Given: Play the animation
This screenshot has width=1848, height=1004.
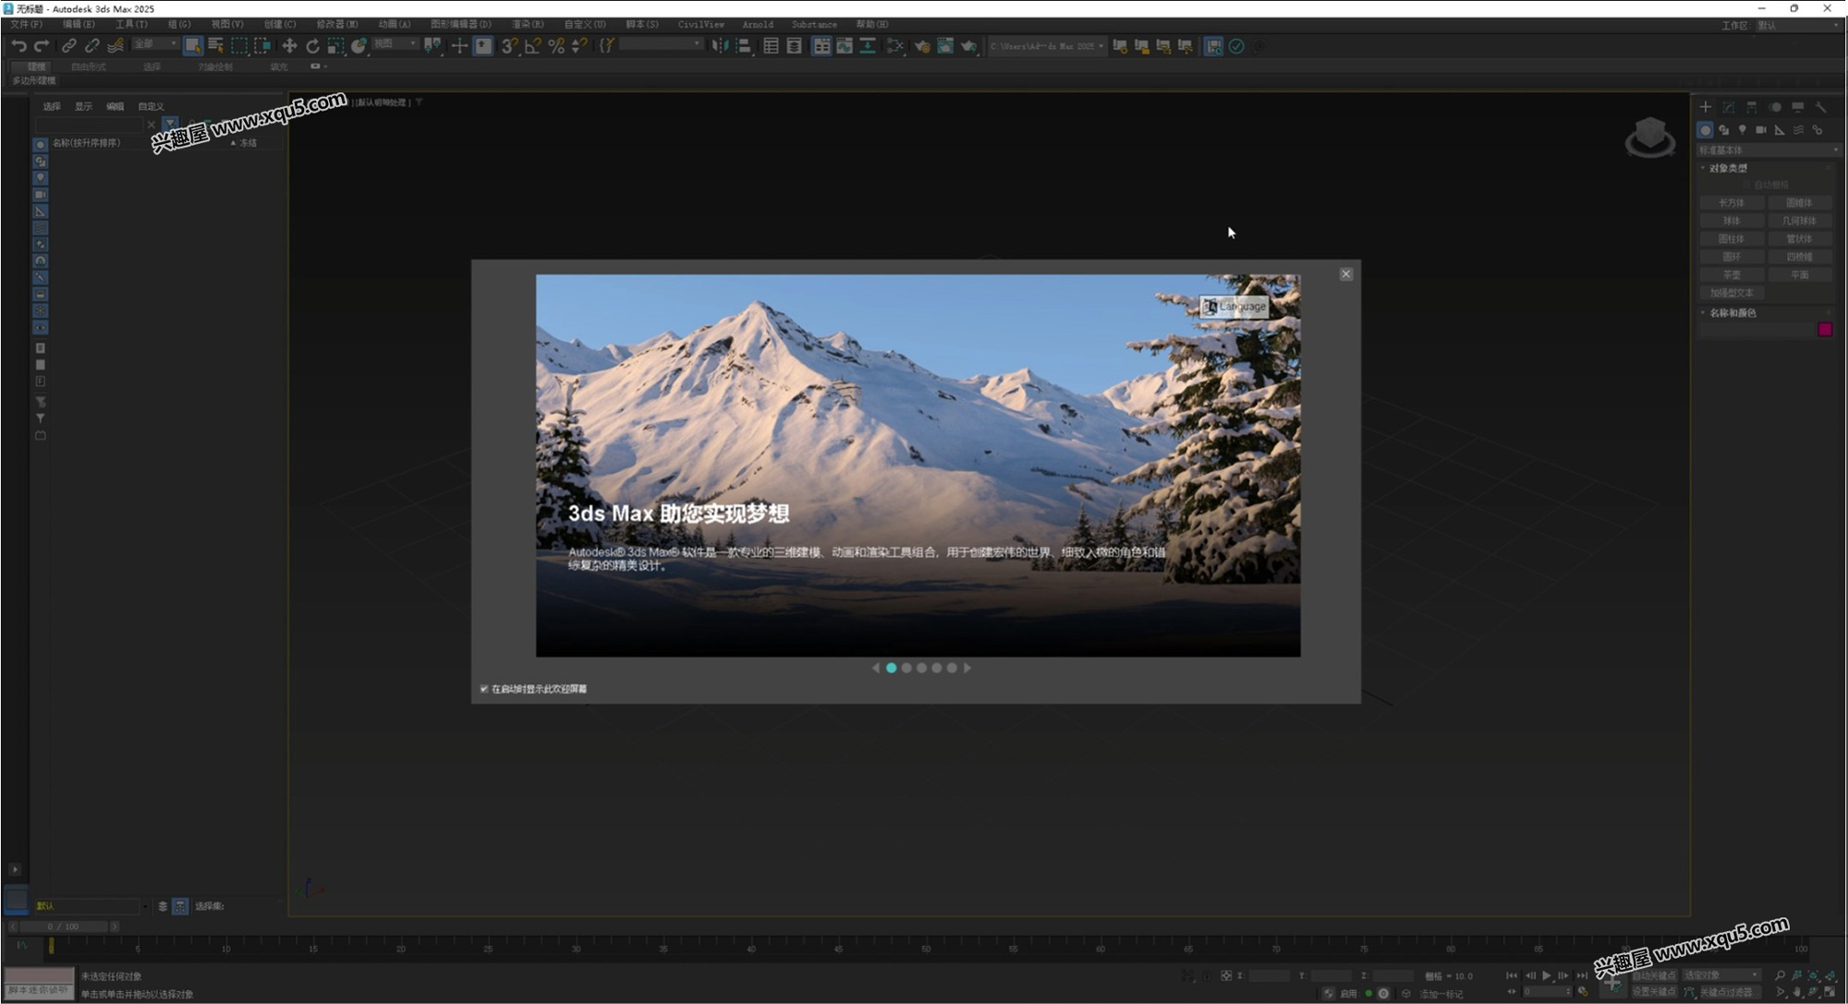Looking at the screenshot, I should pos(1547,975).
